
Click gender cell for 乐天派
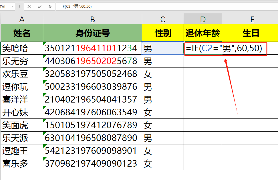[163, 138]
